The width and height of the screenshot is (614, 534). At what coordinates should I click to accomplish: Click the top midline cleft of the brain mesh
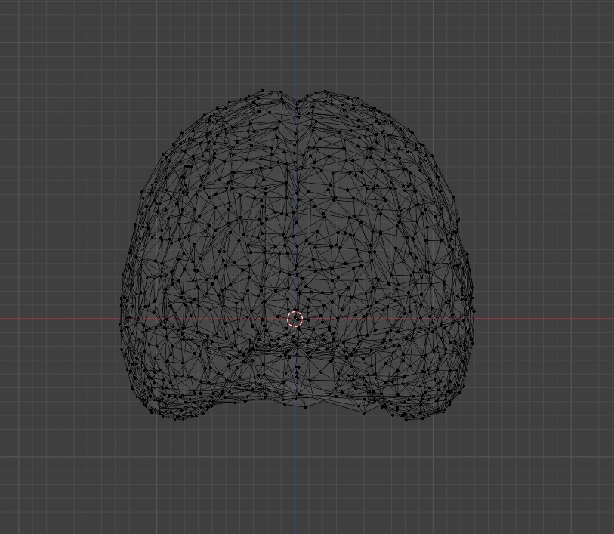(295, 98)
